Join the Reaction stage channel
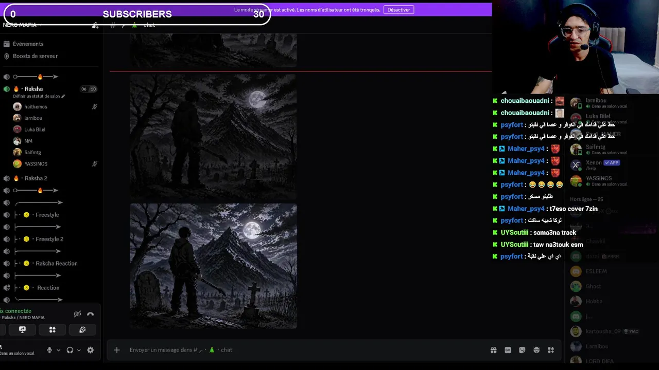Viewport: 659px width, 370px height. 48,288
